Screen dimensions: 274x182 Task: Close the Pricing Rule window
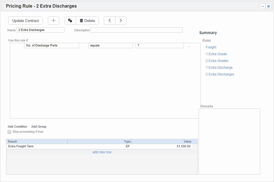click(x=268, y=6)
